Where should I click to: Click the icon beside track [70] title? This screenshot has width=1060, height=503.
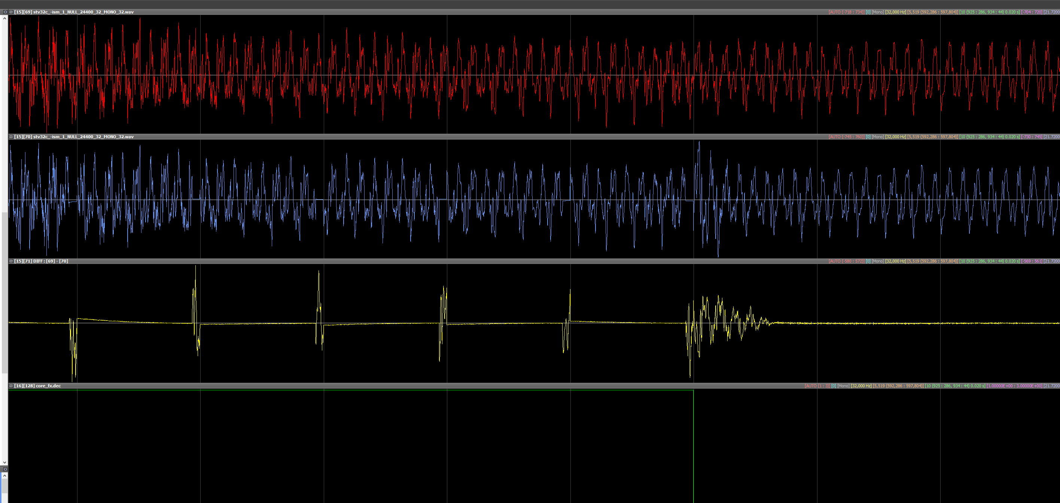click(11, 137)
